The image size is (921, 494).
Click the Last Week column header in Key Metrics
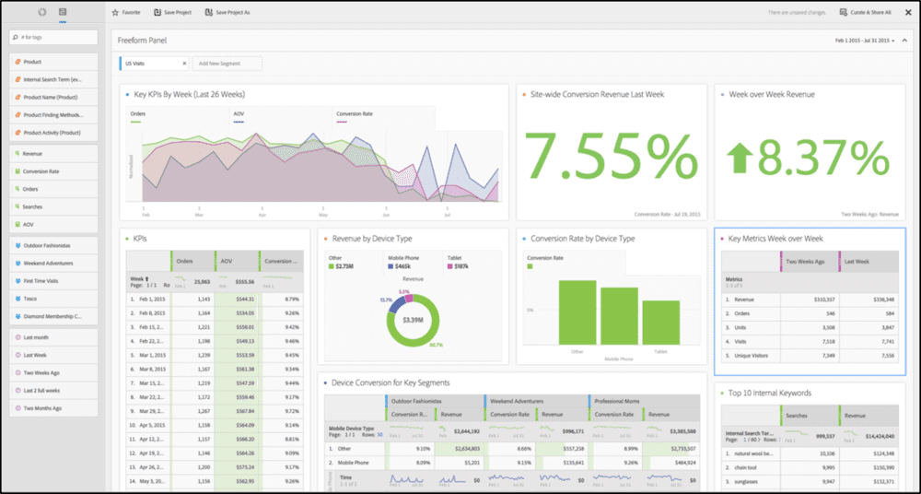pyautogui.click(x=869, y=261)
